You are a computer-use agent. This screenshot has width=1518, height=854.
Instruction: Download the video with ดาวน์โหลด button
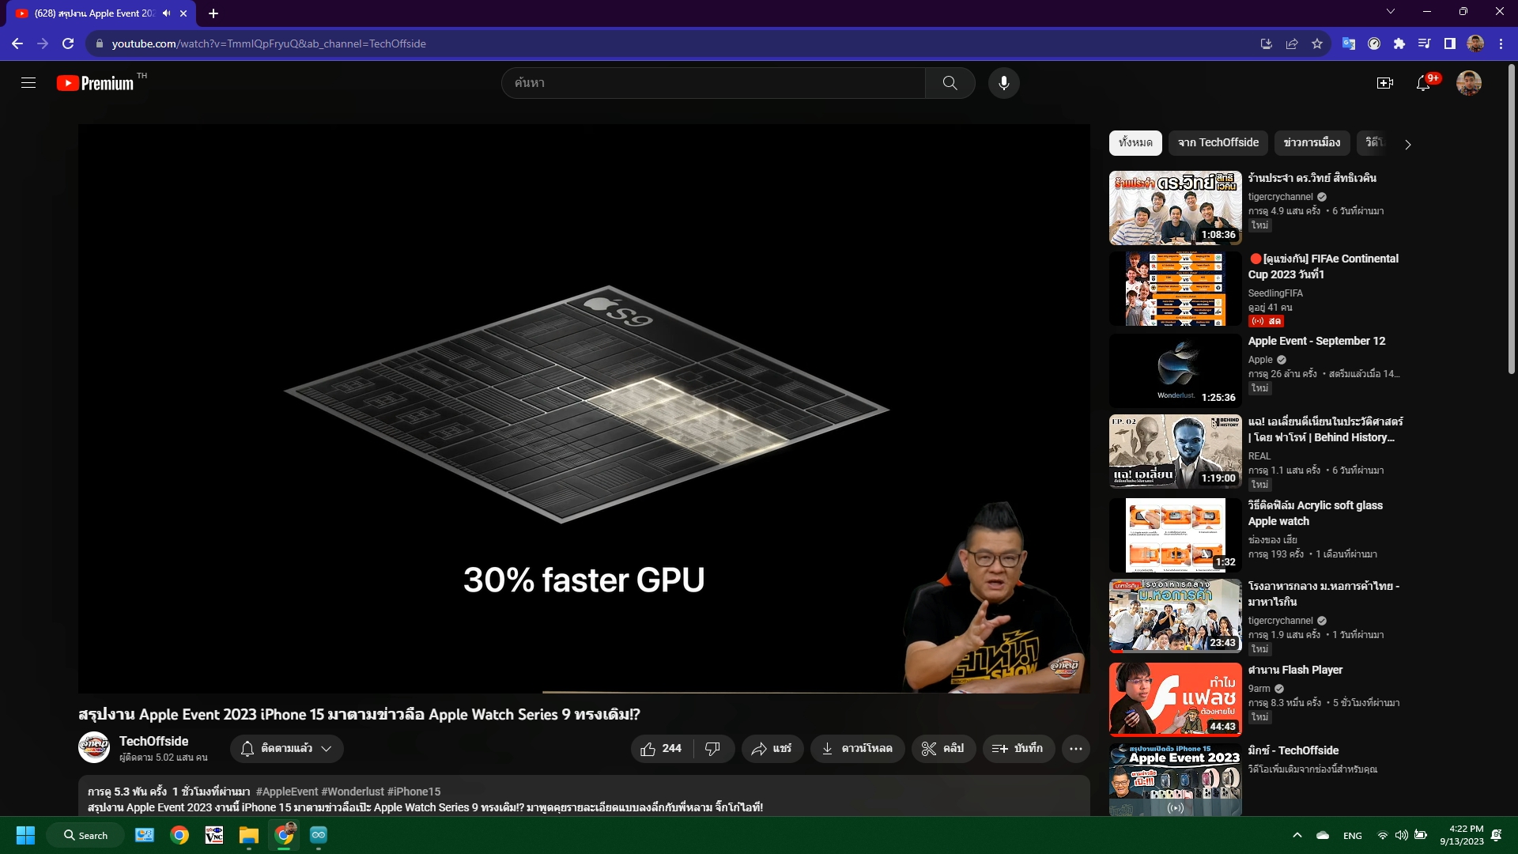[857, 749]
